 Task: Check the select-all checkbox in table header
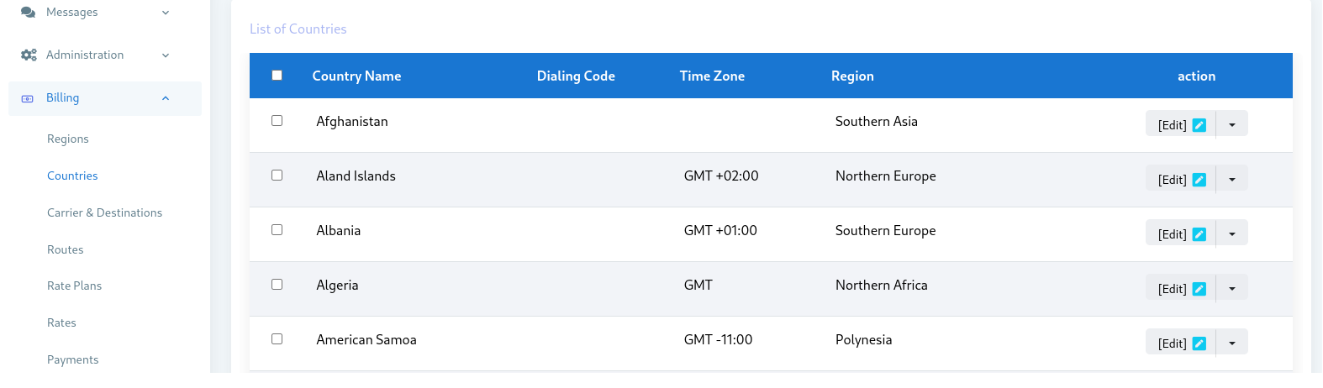pyautogui.click(x=277, y=76)
